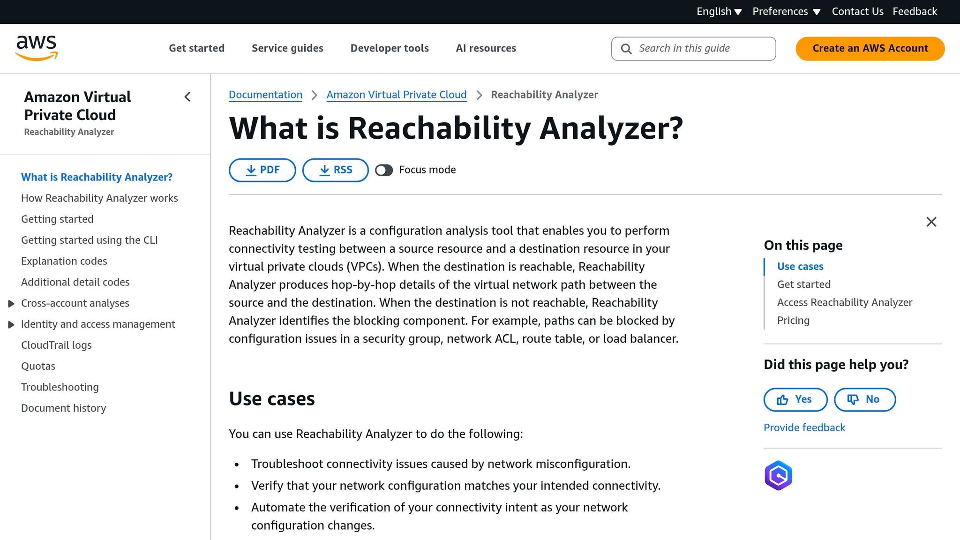The image size is (960, 540).
Task: Expand Identity and access management section
Action: [x=11, y=324]
